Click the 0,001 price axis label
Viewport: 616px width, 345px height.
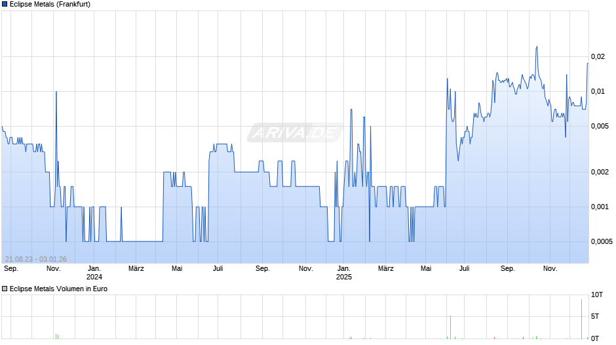click(x=600, y=207)
